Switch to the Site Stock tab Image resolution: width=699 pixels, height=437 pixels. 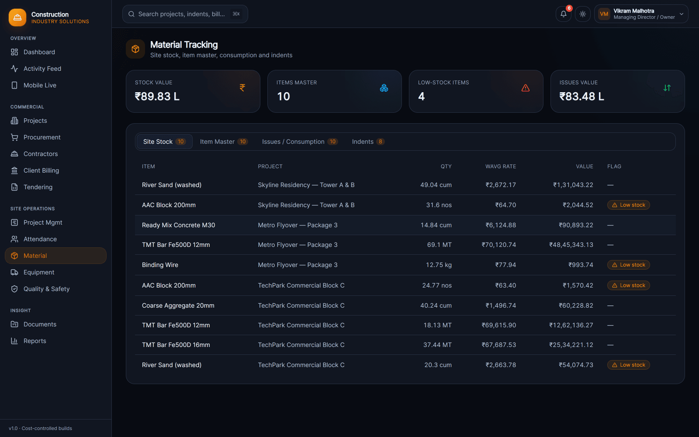pos(164,142)
